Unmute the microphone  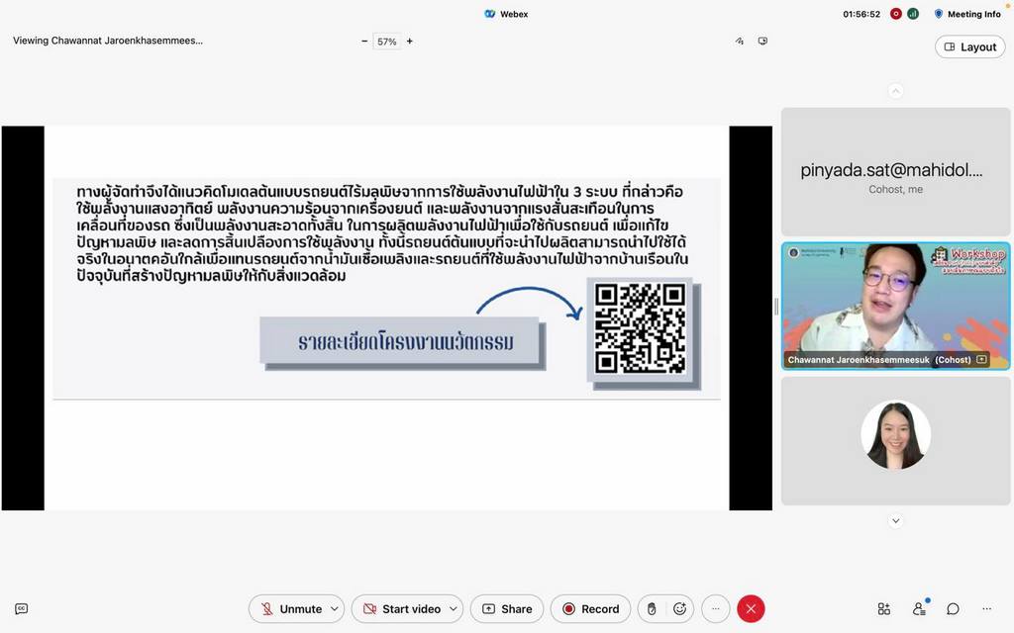click(288, 609)
